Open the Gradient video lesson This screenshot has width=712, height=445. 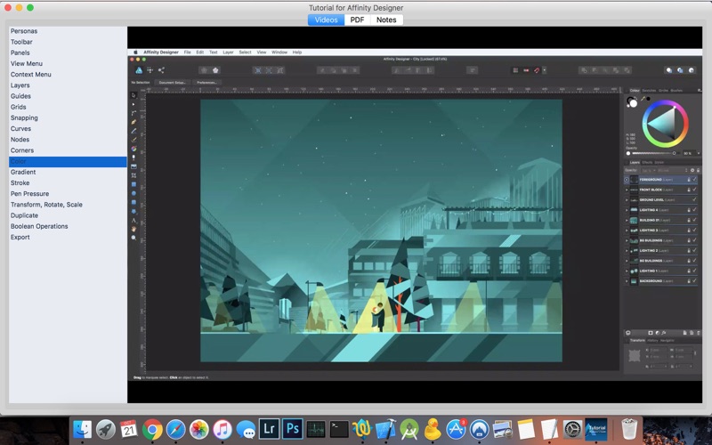click(x=23, y=172)
